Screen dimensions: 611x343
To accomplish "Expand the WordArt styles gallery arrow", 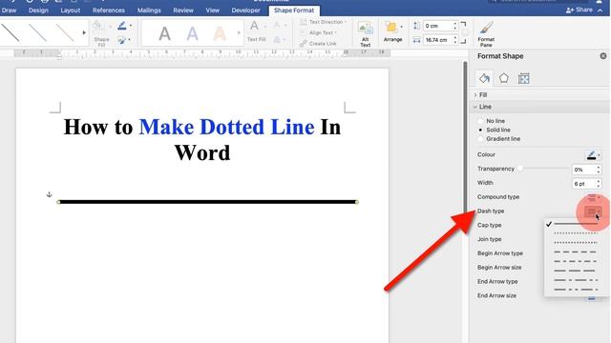I will (239, 33).
